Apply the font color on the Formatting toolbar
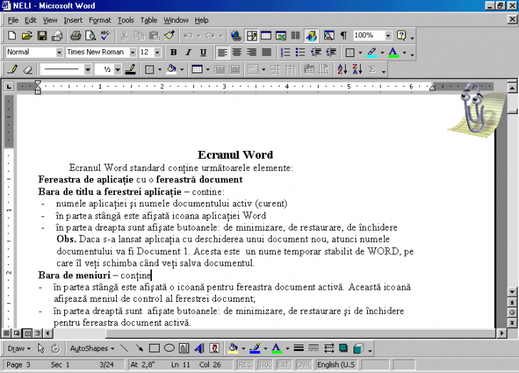 [394, 52]
